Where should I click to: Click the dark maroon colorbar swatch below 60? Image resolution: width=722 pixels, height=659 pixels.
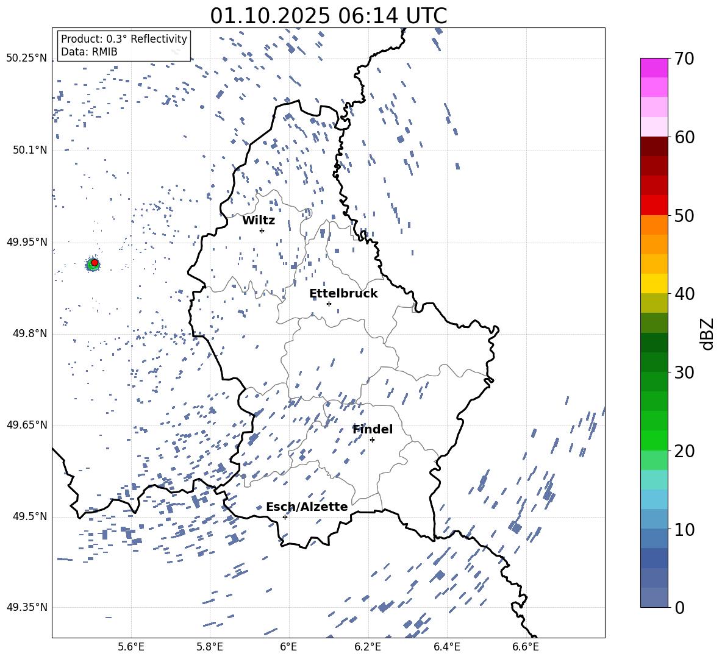654,146
